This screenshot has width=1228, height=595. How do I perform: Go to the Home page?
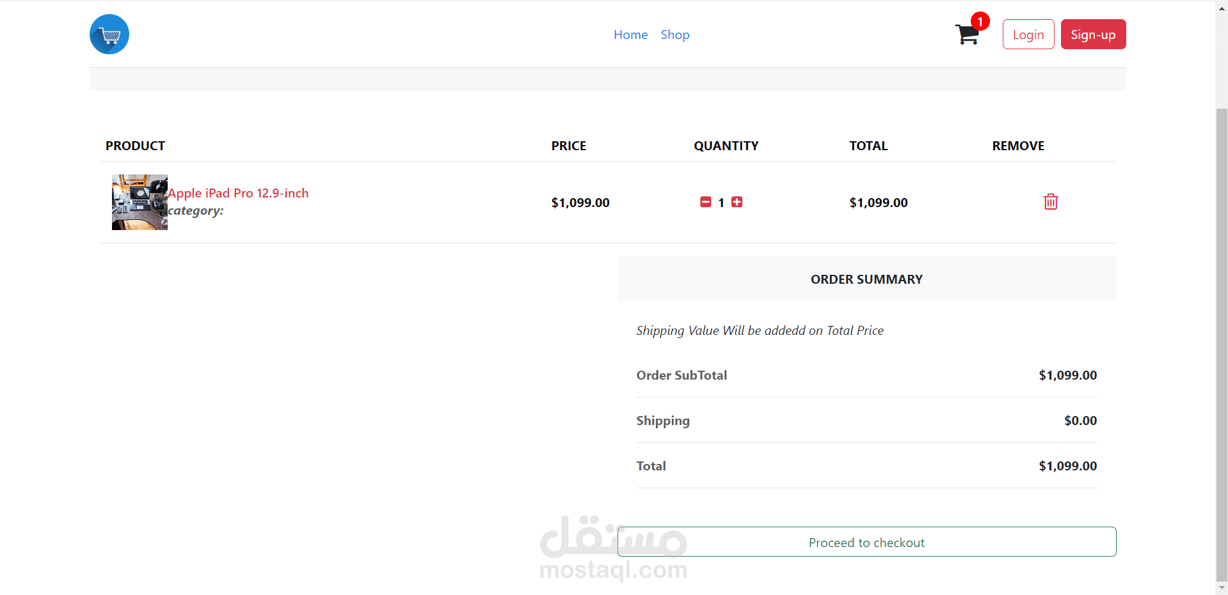tap(630, 35)
